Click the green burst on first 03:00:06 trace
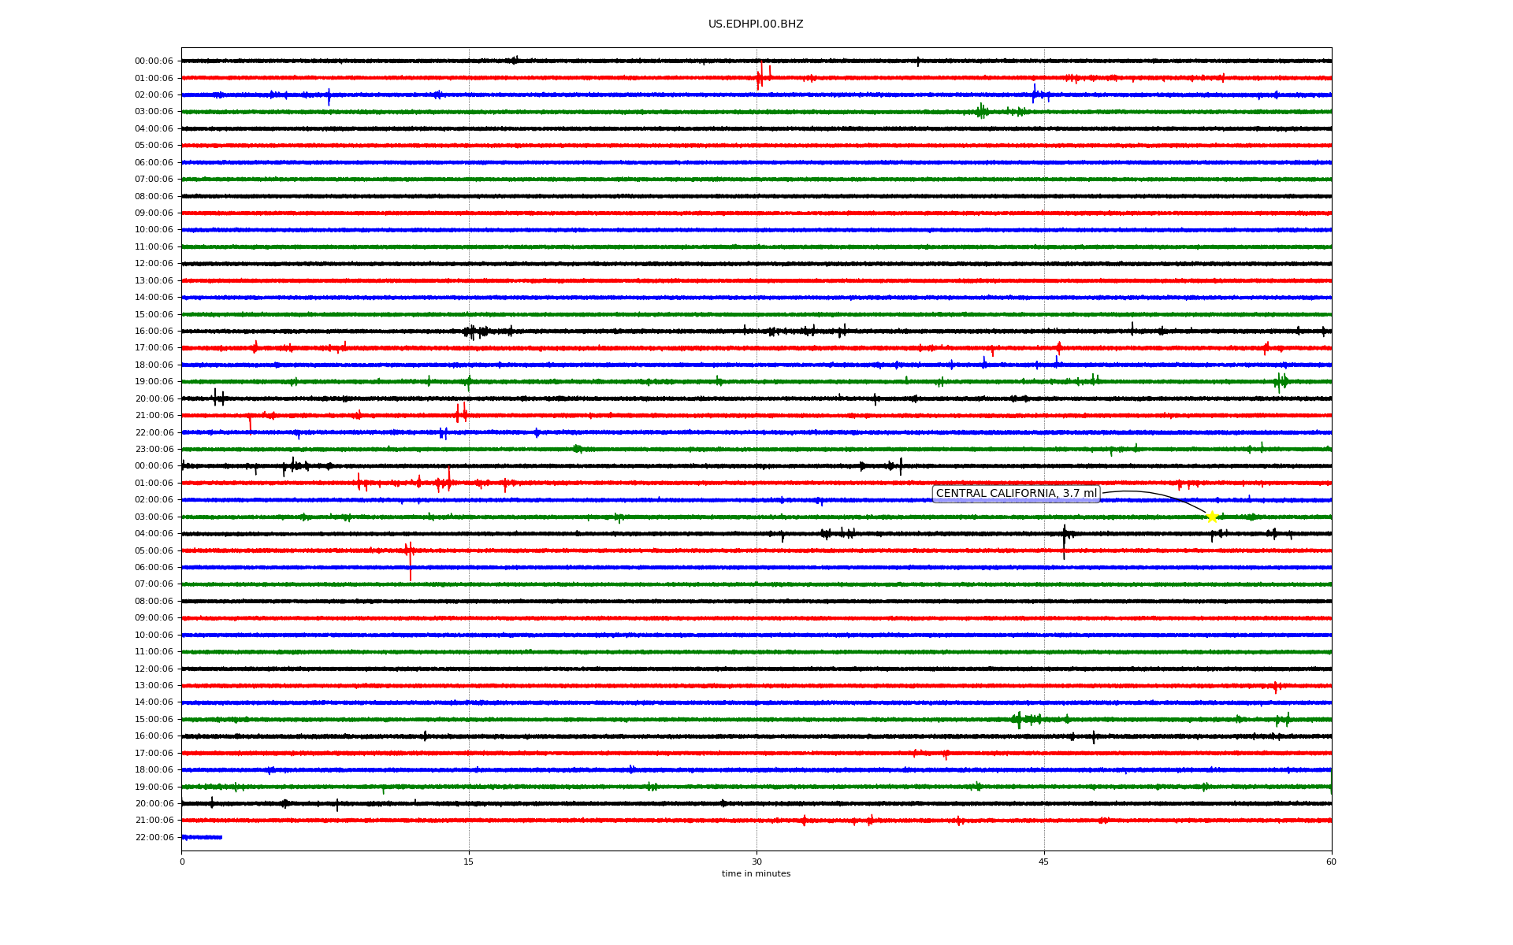Viewport: 1513px width, 945px height. click(x=981, y=111)
